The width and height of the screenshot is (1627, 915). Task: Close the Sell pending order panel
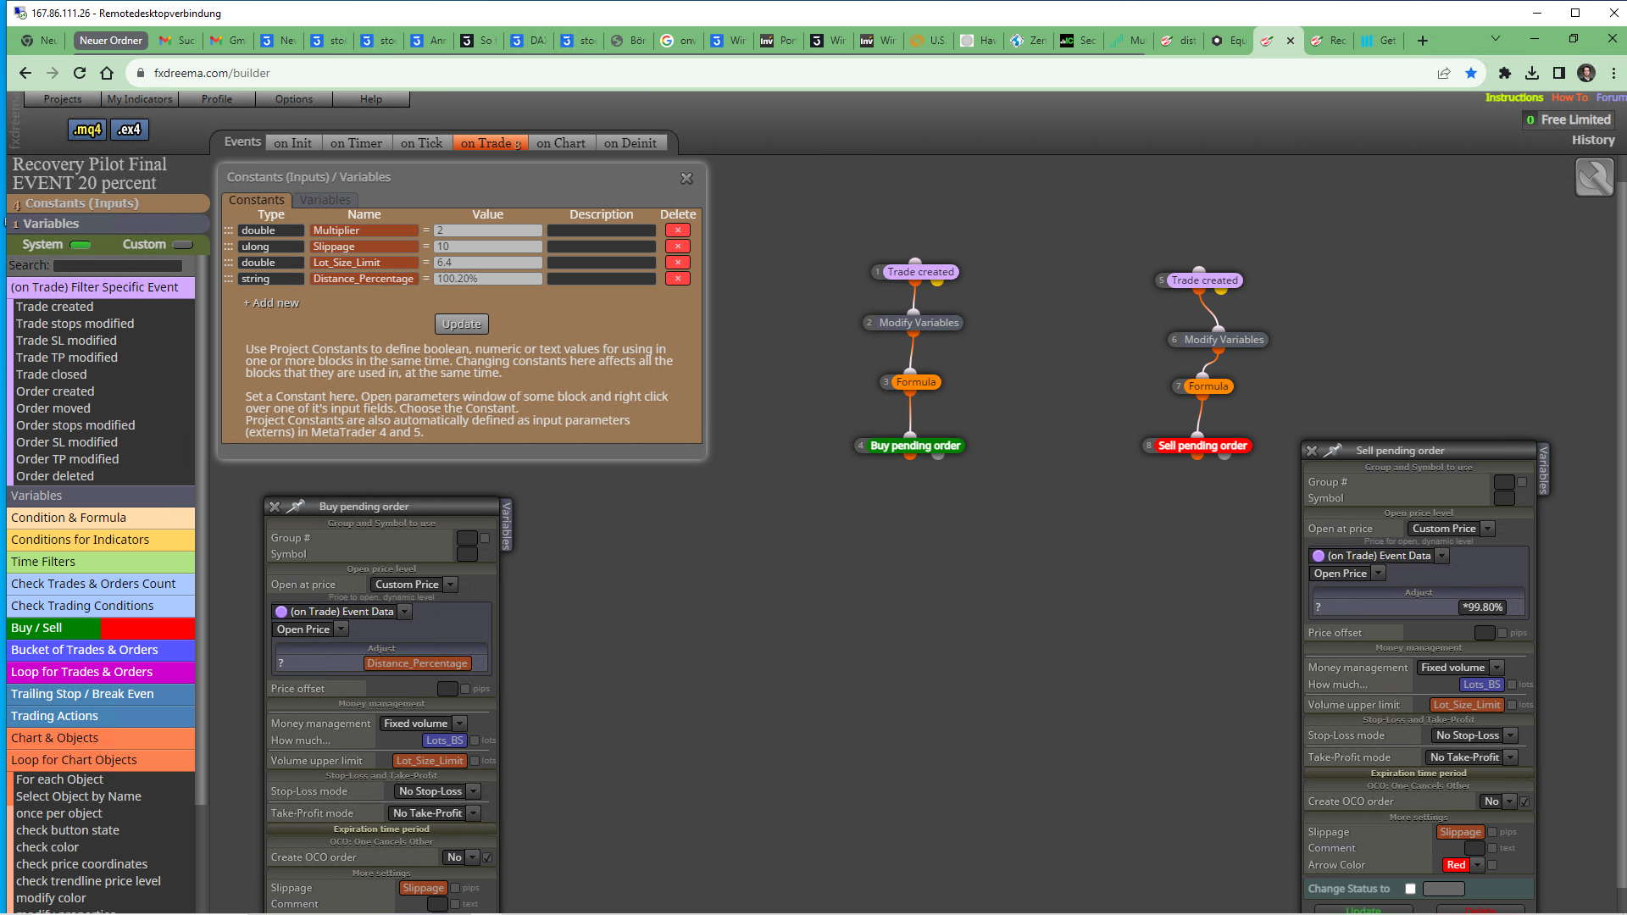click(x=1312, y=451)
